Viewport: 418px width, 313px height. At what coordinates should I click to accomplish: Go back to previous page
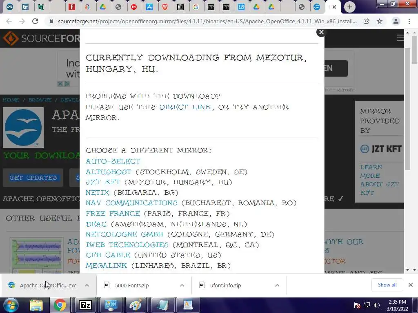[x=9, y=21]
